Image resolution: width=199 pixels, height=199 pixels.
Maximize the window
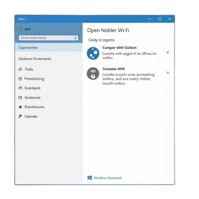click(159, 19)
